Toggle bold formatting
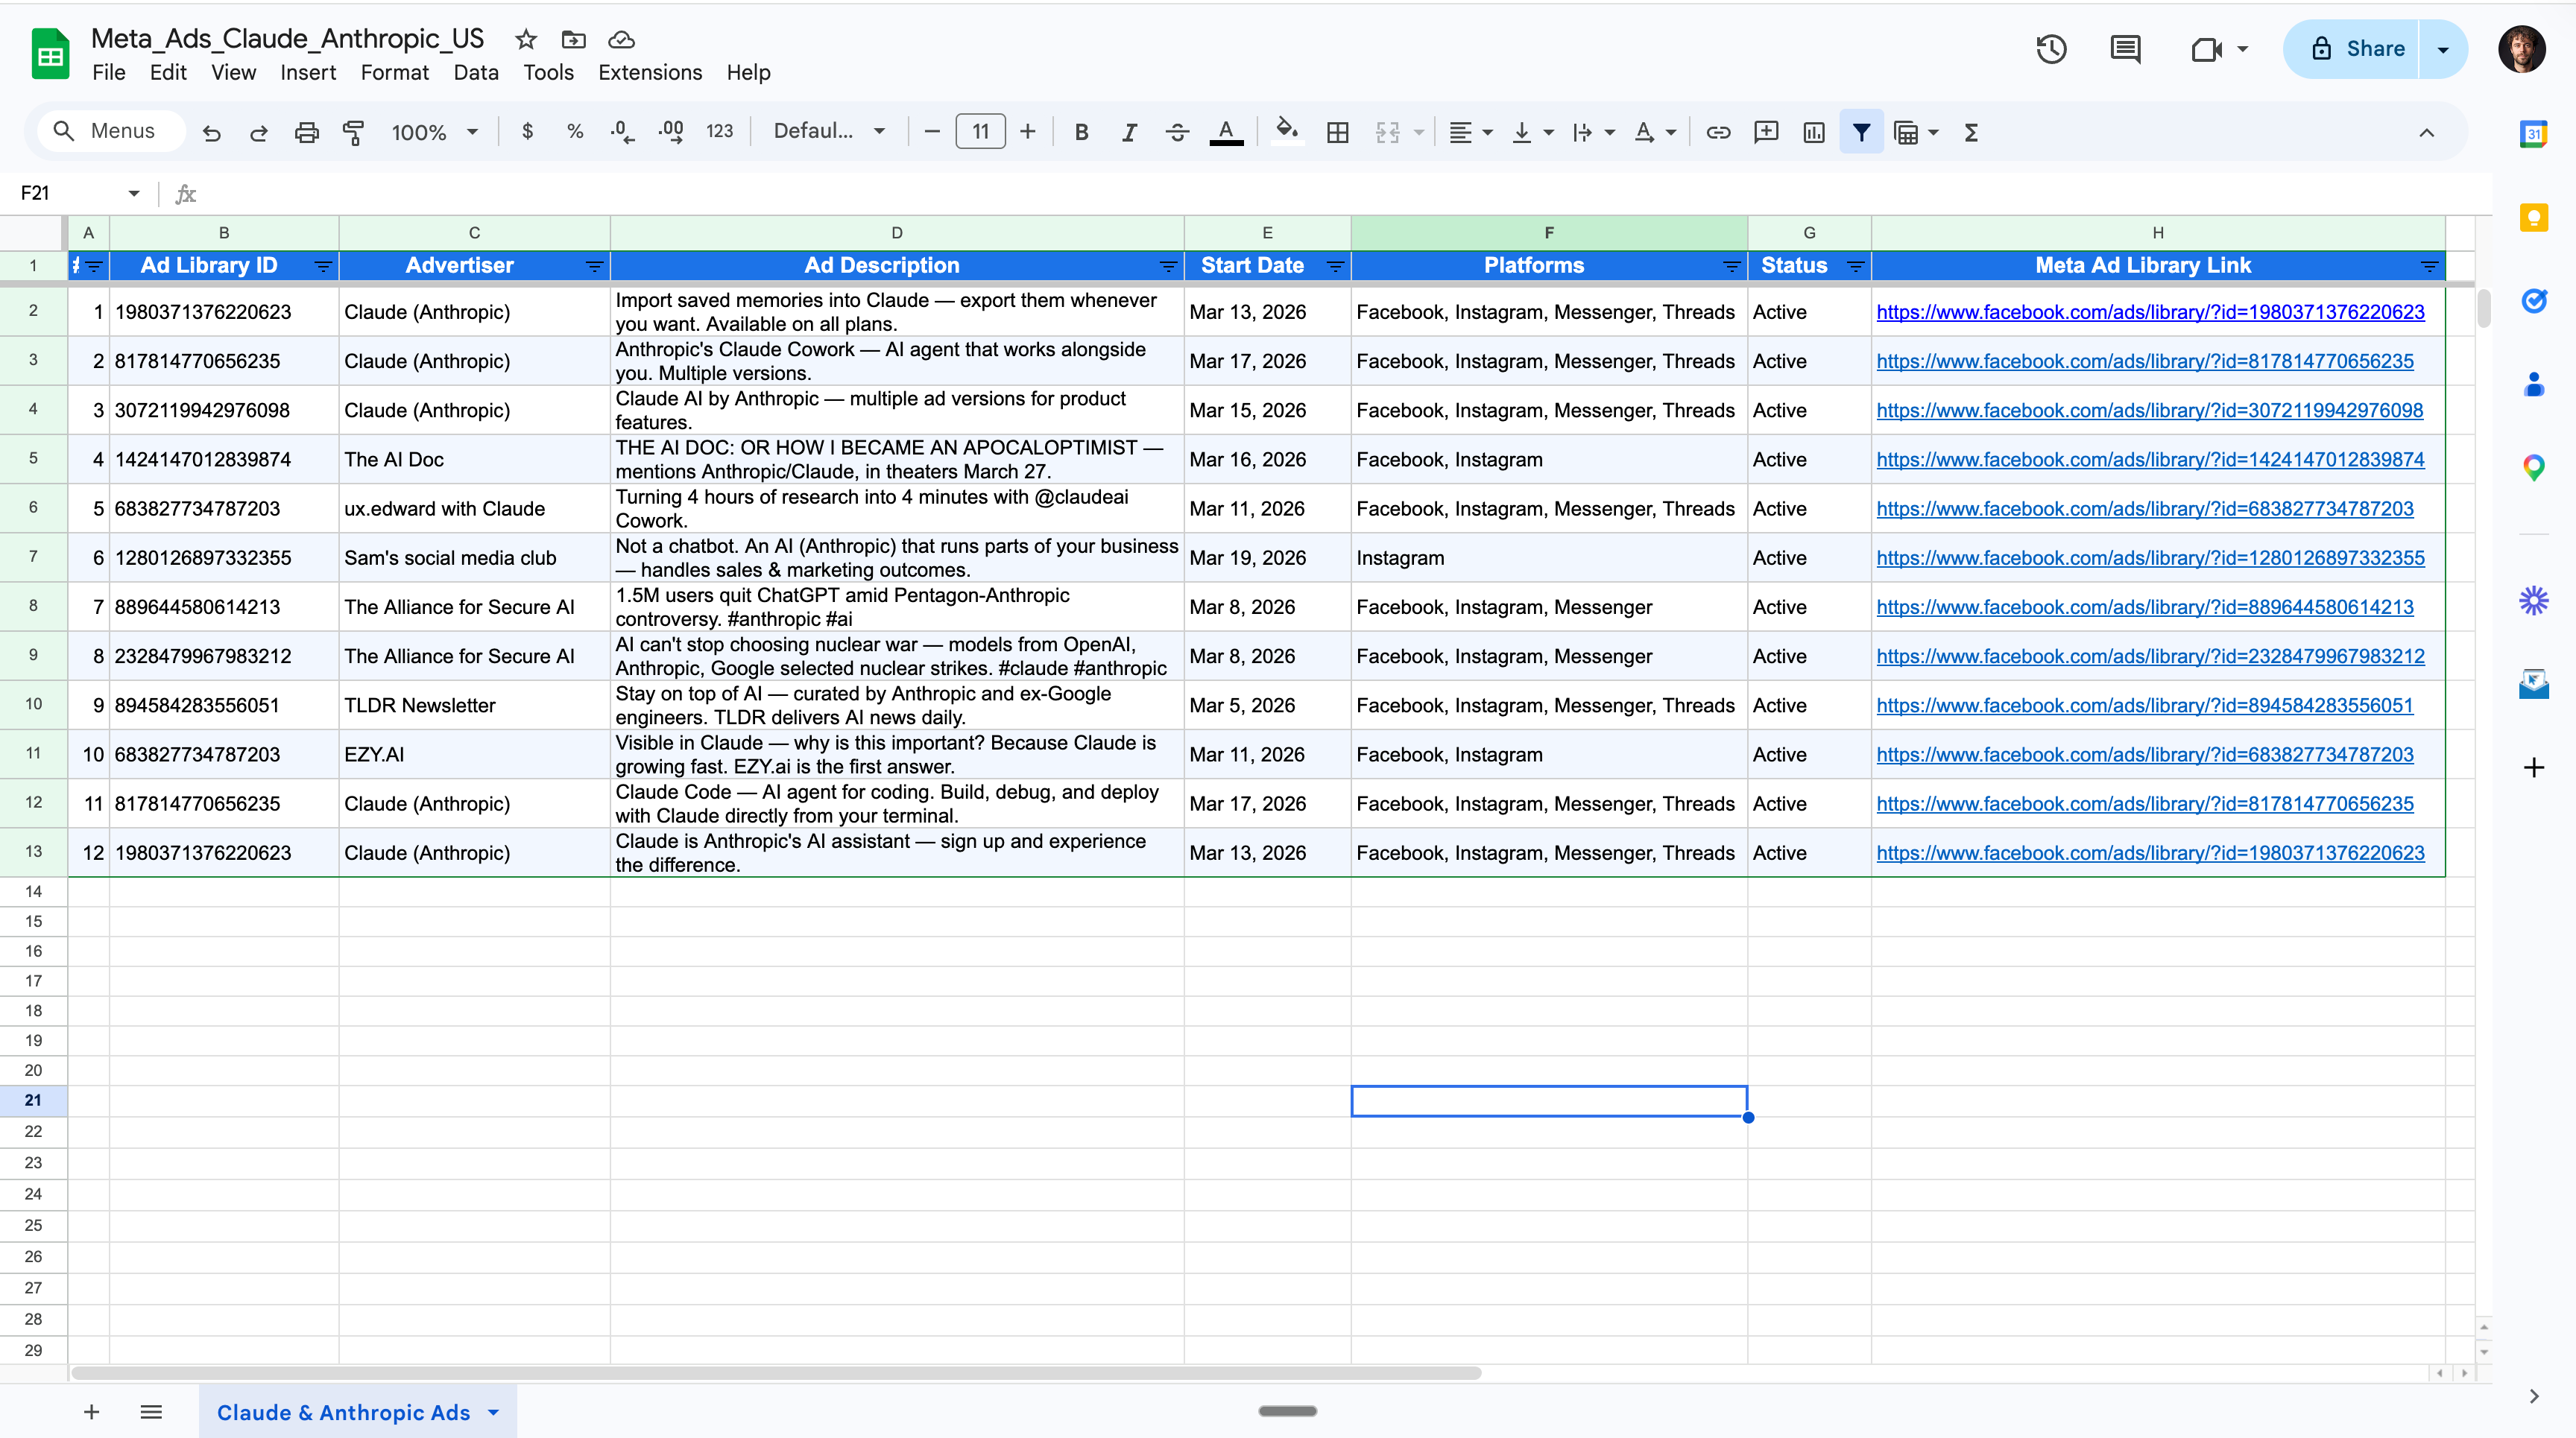The image size is (2576, 1438). 1081,132
